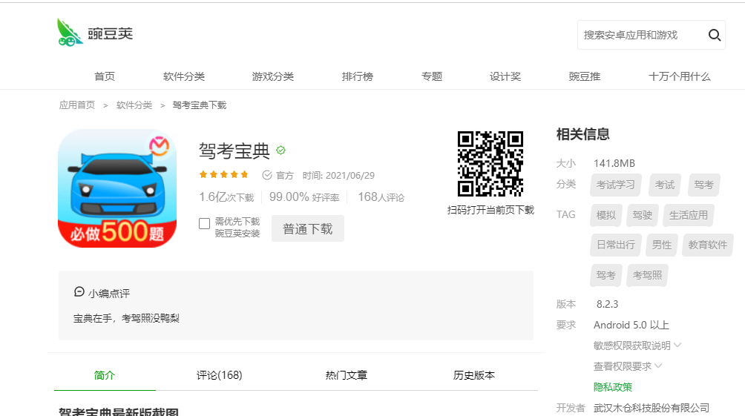The height and width of the screenshot is (416, 745).
Task: Select the 考试学习 category tag
Action: 616,185
